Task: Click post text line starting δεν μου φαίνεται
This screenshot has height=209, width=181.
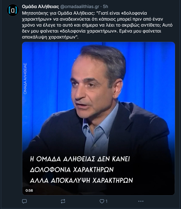Action: pos(92,31)
